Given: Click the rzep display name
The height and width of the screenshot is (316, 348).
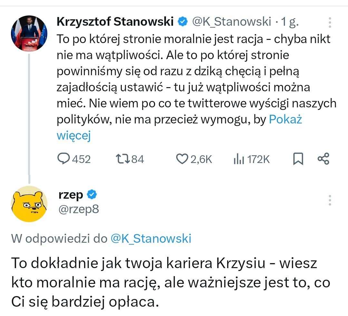Looking at the screenshot, I should pyautogui.click(x=71, y=195).
